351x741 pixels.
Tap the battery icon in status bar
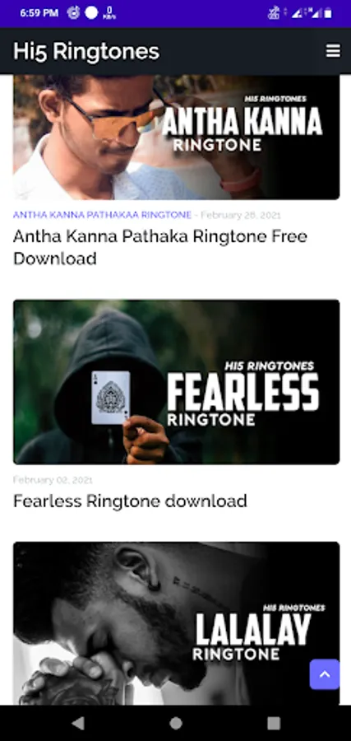pyautogui.click(x=328, y=14)
